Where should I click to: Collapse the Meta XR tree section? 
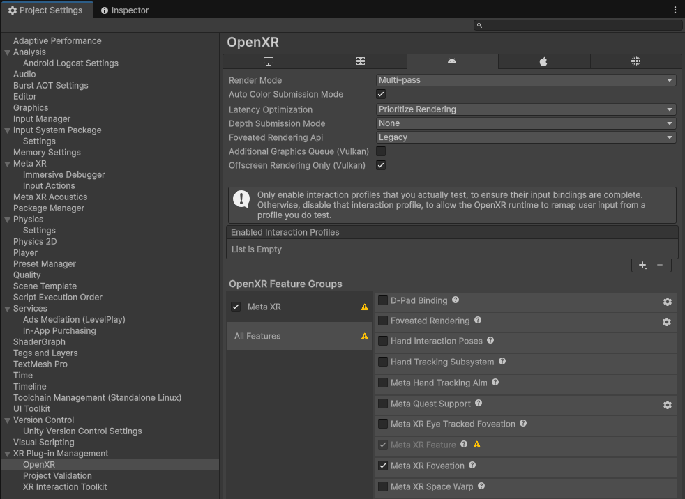point(8,164)
